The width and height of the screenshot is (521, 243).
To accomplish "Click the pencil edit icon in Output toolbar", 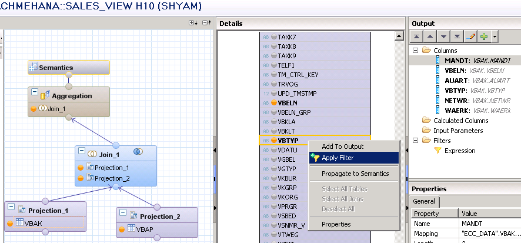I will 470,36.
